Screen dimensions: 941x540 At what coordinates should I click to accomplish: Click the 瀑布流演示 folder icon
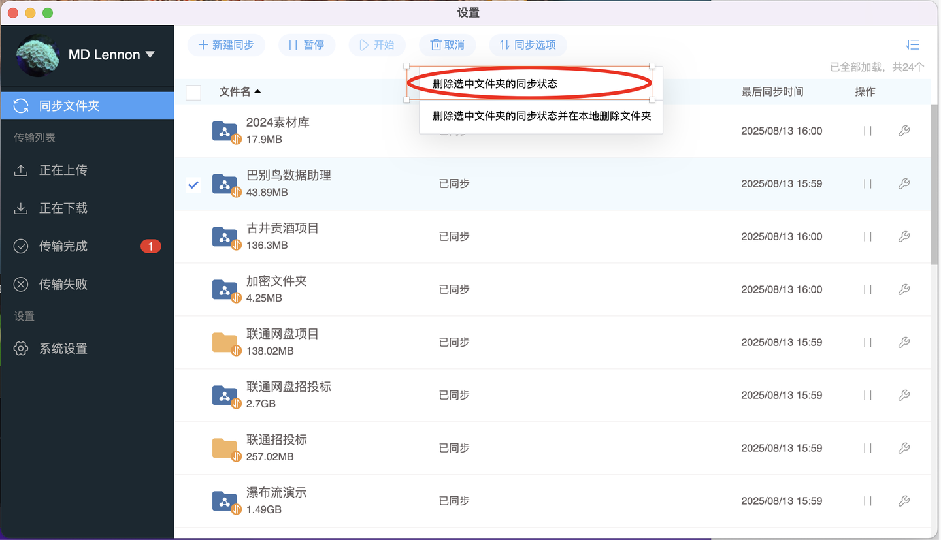[225, 501]
